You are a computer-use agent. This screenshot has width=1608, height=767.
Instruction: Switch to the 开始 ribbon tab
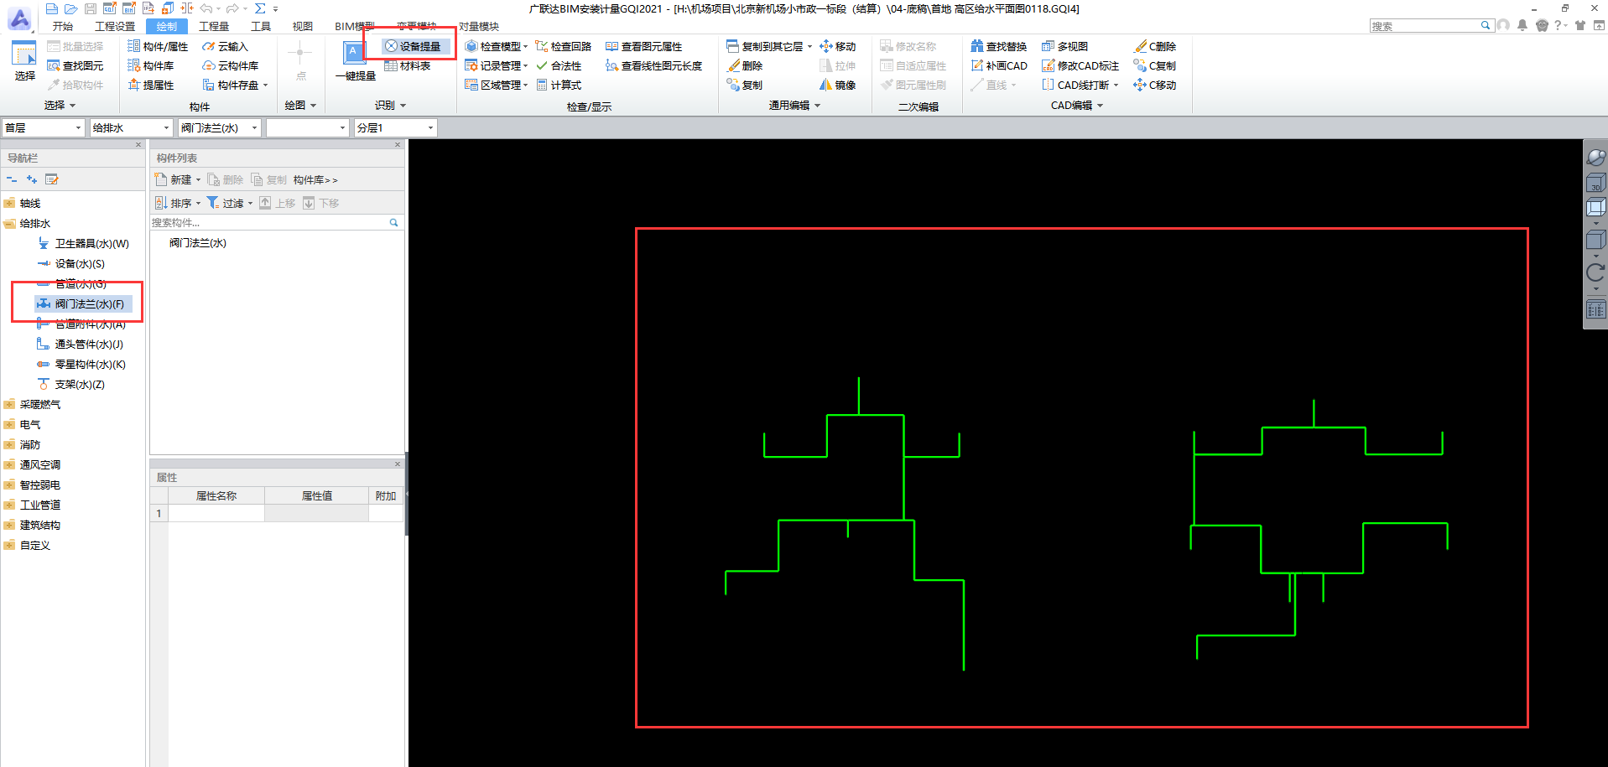tap(62, 26)
